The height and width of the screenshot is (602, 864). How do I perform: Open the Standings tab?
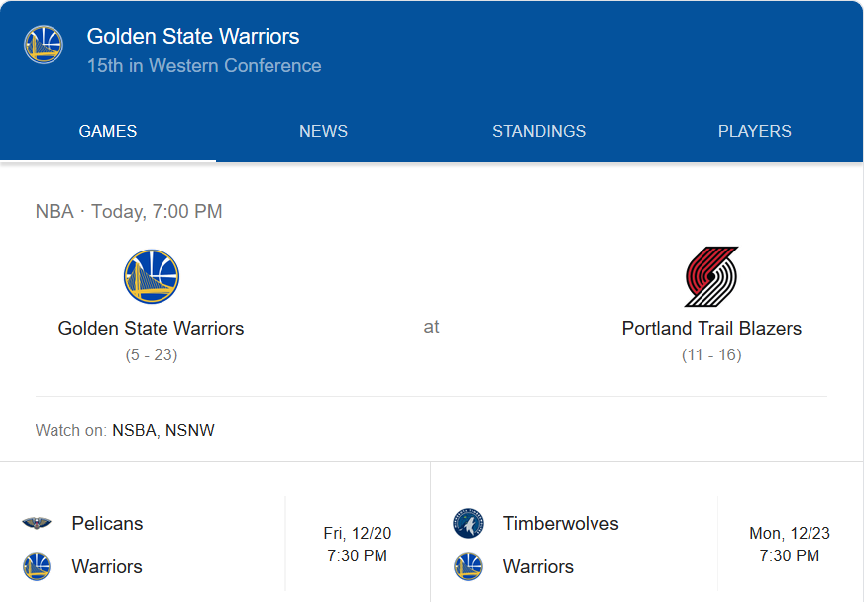(539, 131)
